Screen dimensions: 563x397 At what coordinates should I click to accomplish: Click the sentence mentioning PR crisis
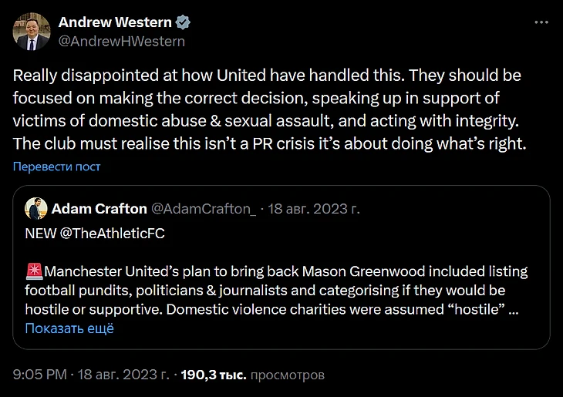[x=270, y=143]
